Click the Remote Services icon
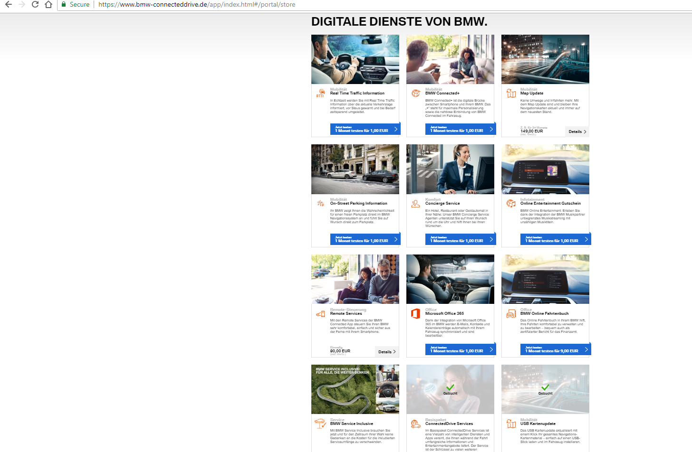The height and width of the screenshot is (452, 692). [x=321, y=314]
